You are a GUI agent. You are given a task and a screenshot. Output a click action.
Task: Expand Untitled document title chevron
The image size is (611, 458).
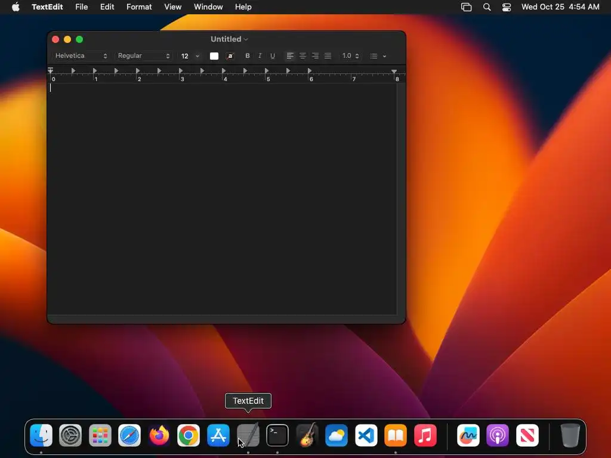246,39
